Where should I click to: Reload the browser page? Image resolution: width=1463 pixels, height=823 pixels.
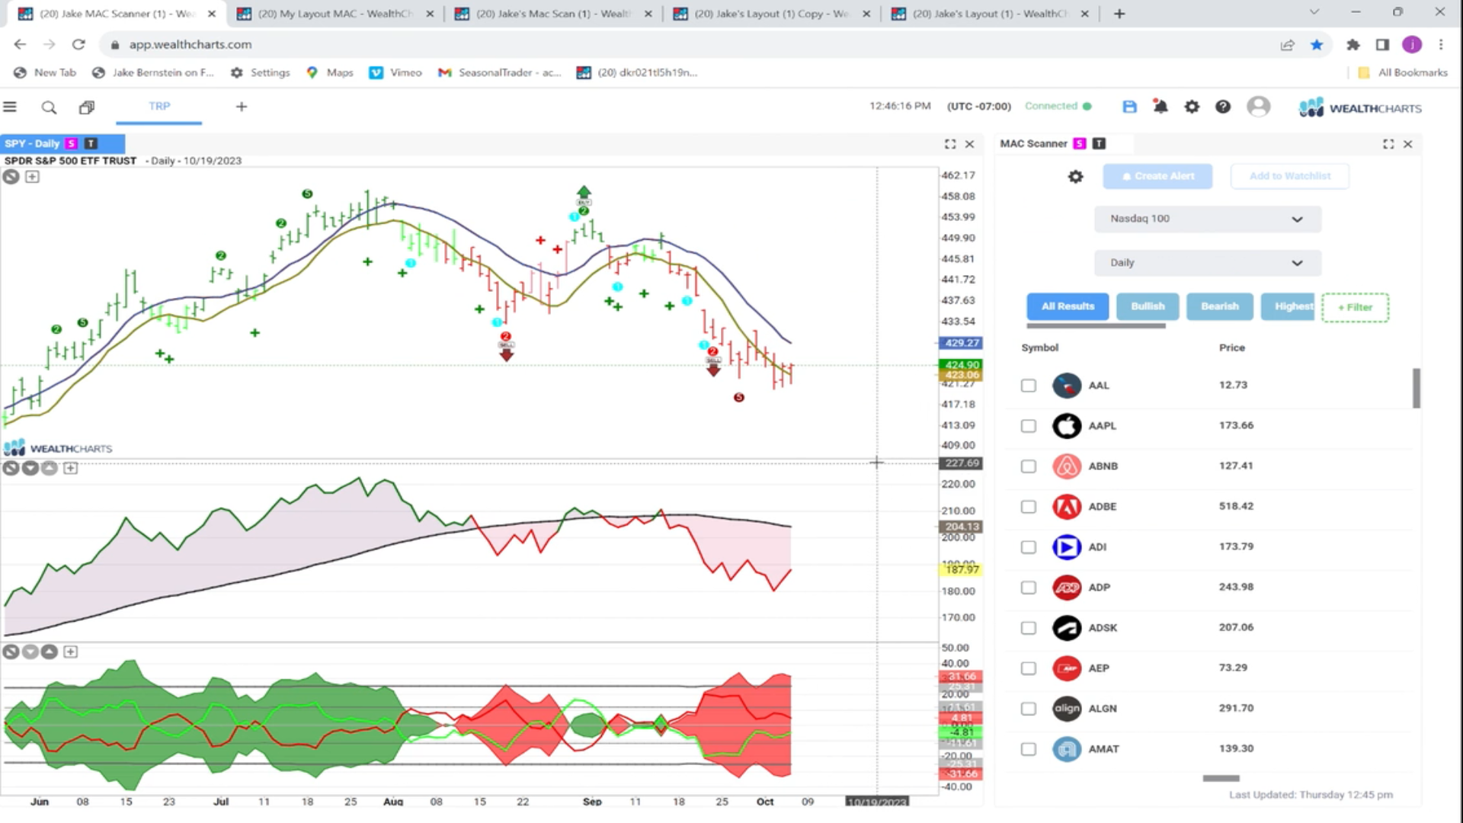point(78,44)
